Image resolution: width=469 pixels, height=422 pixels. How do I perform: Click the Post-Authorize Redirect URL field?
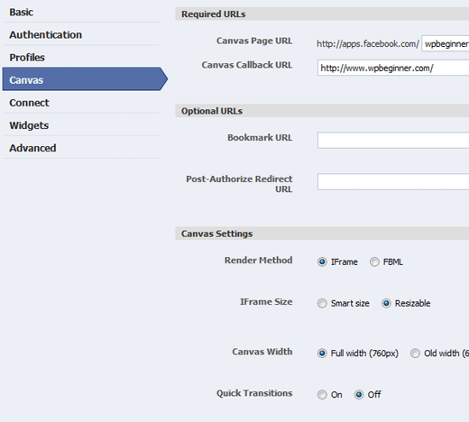pyautogui.click(x=393, y=182)
